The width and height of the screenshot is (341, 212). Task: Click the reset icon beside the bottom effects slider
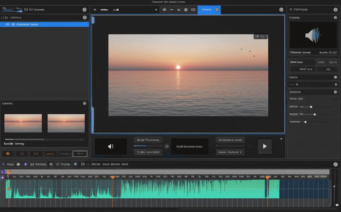[335, 122]
